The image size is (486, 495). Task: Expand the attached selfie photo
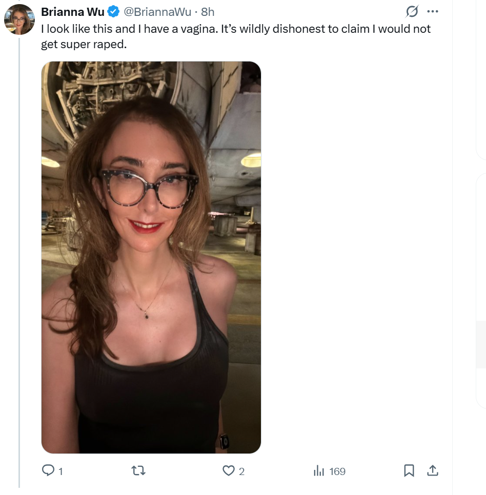(x=151, y=257)
